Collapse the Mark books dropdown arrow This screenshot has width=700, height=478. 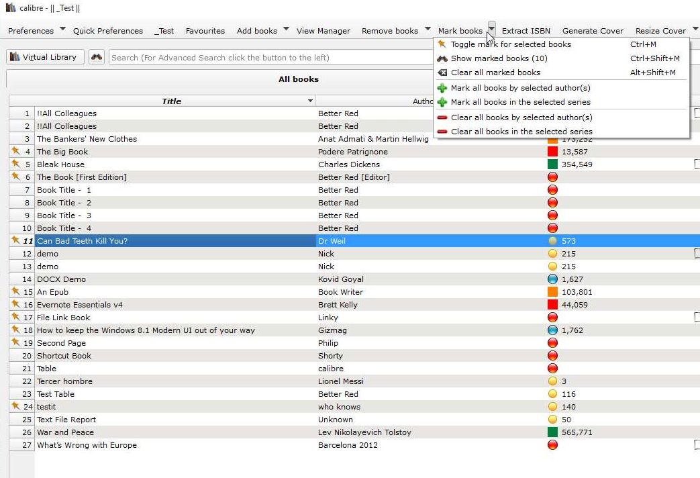tap(491, 28)
